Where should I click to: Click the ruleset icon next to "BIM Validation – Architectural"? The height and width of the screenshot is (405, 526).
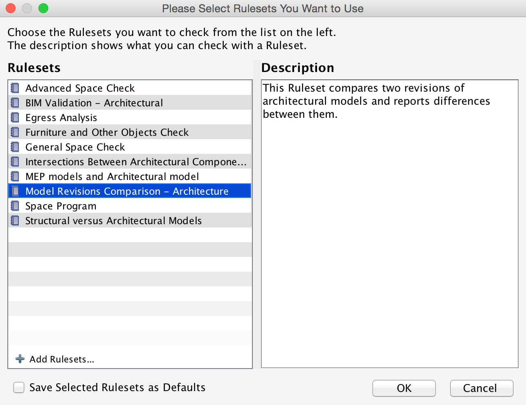tap(15, 103)
